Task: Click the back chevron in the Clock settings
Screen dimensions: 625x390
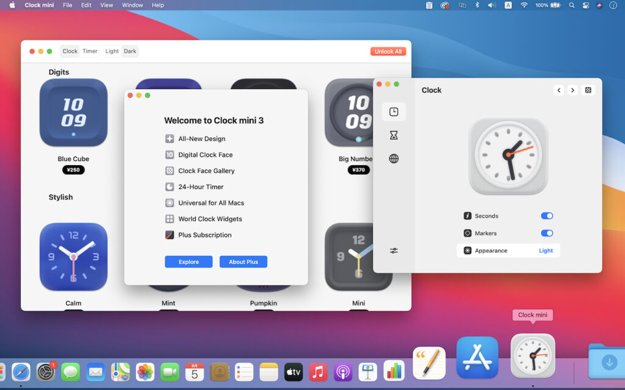Action: (x=558, y=90)
